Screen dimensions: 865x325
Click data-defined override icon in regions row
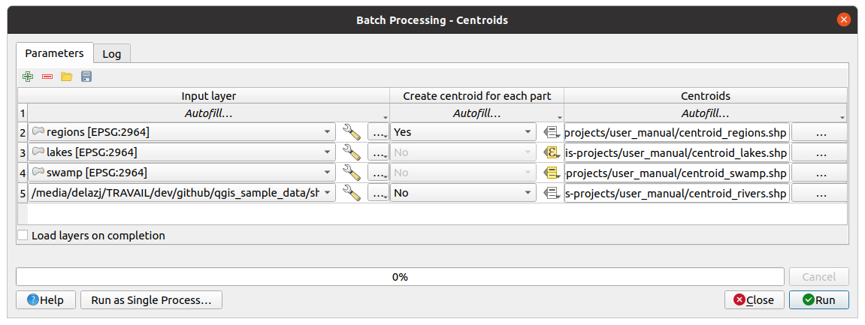tap(551, 132)
